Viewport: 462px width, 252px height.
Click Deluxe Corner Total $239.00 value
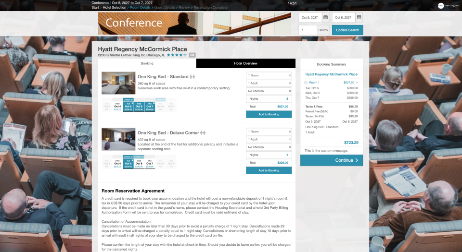click(x=282, y=163)
